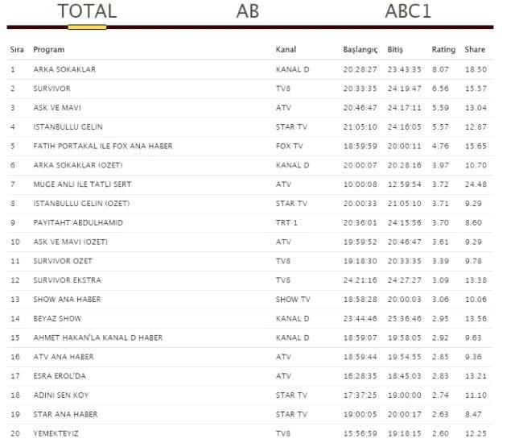This screenshot has height=443, width=515.
Task: Select FATIH PORTAKAL ILE FOX ANA HABER
Action: pyautogui.click(x=103, y=146)
